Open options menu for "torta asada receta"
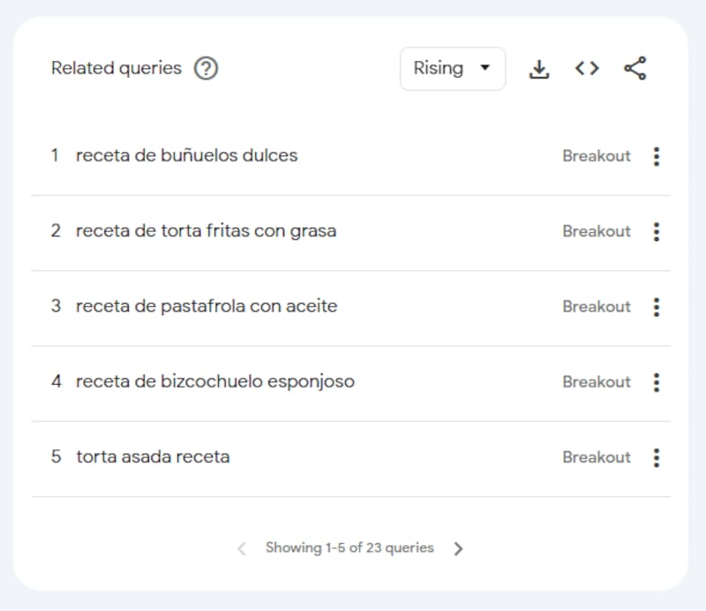 point(657,457)
